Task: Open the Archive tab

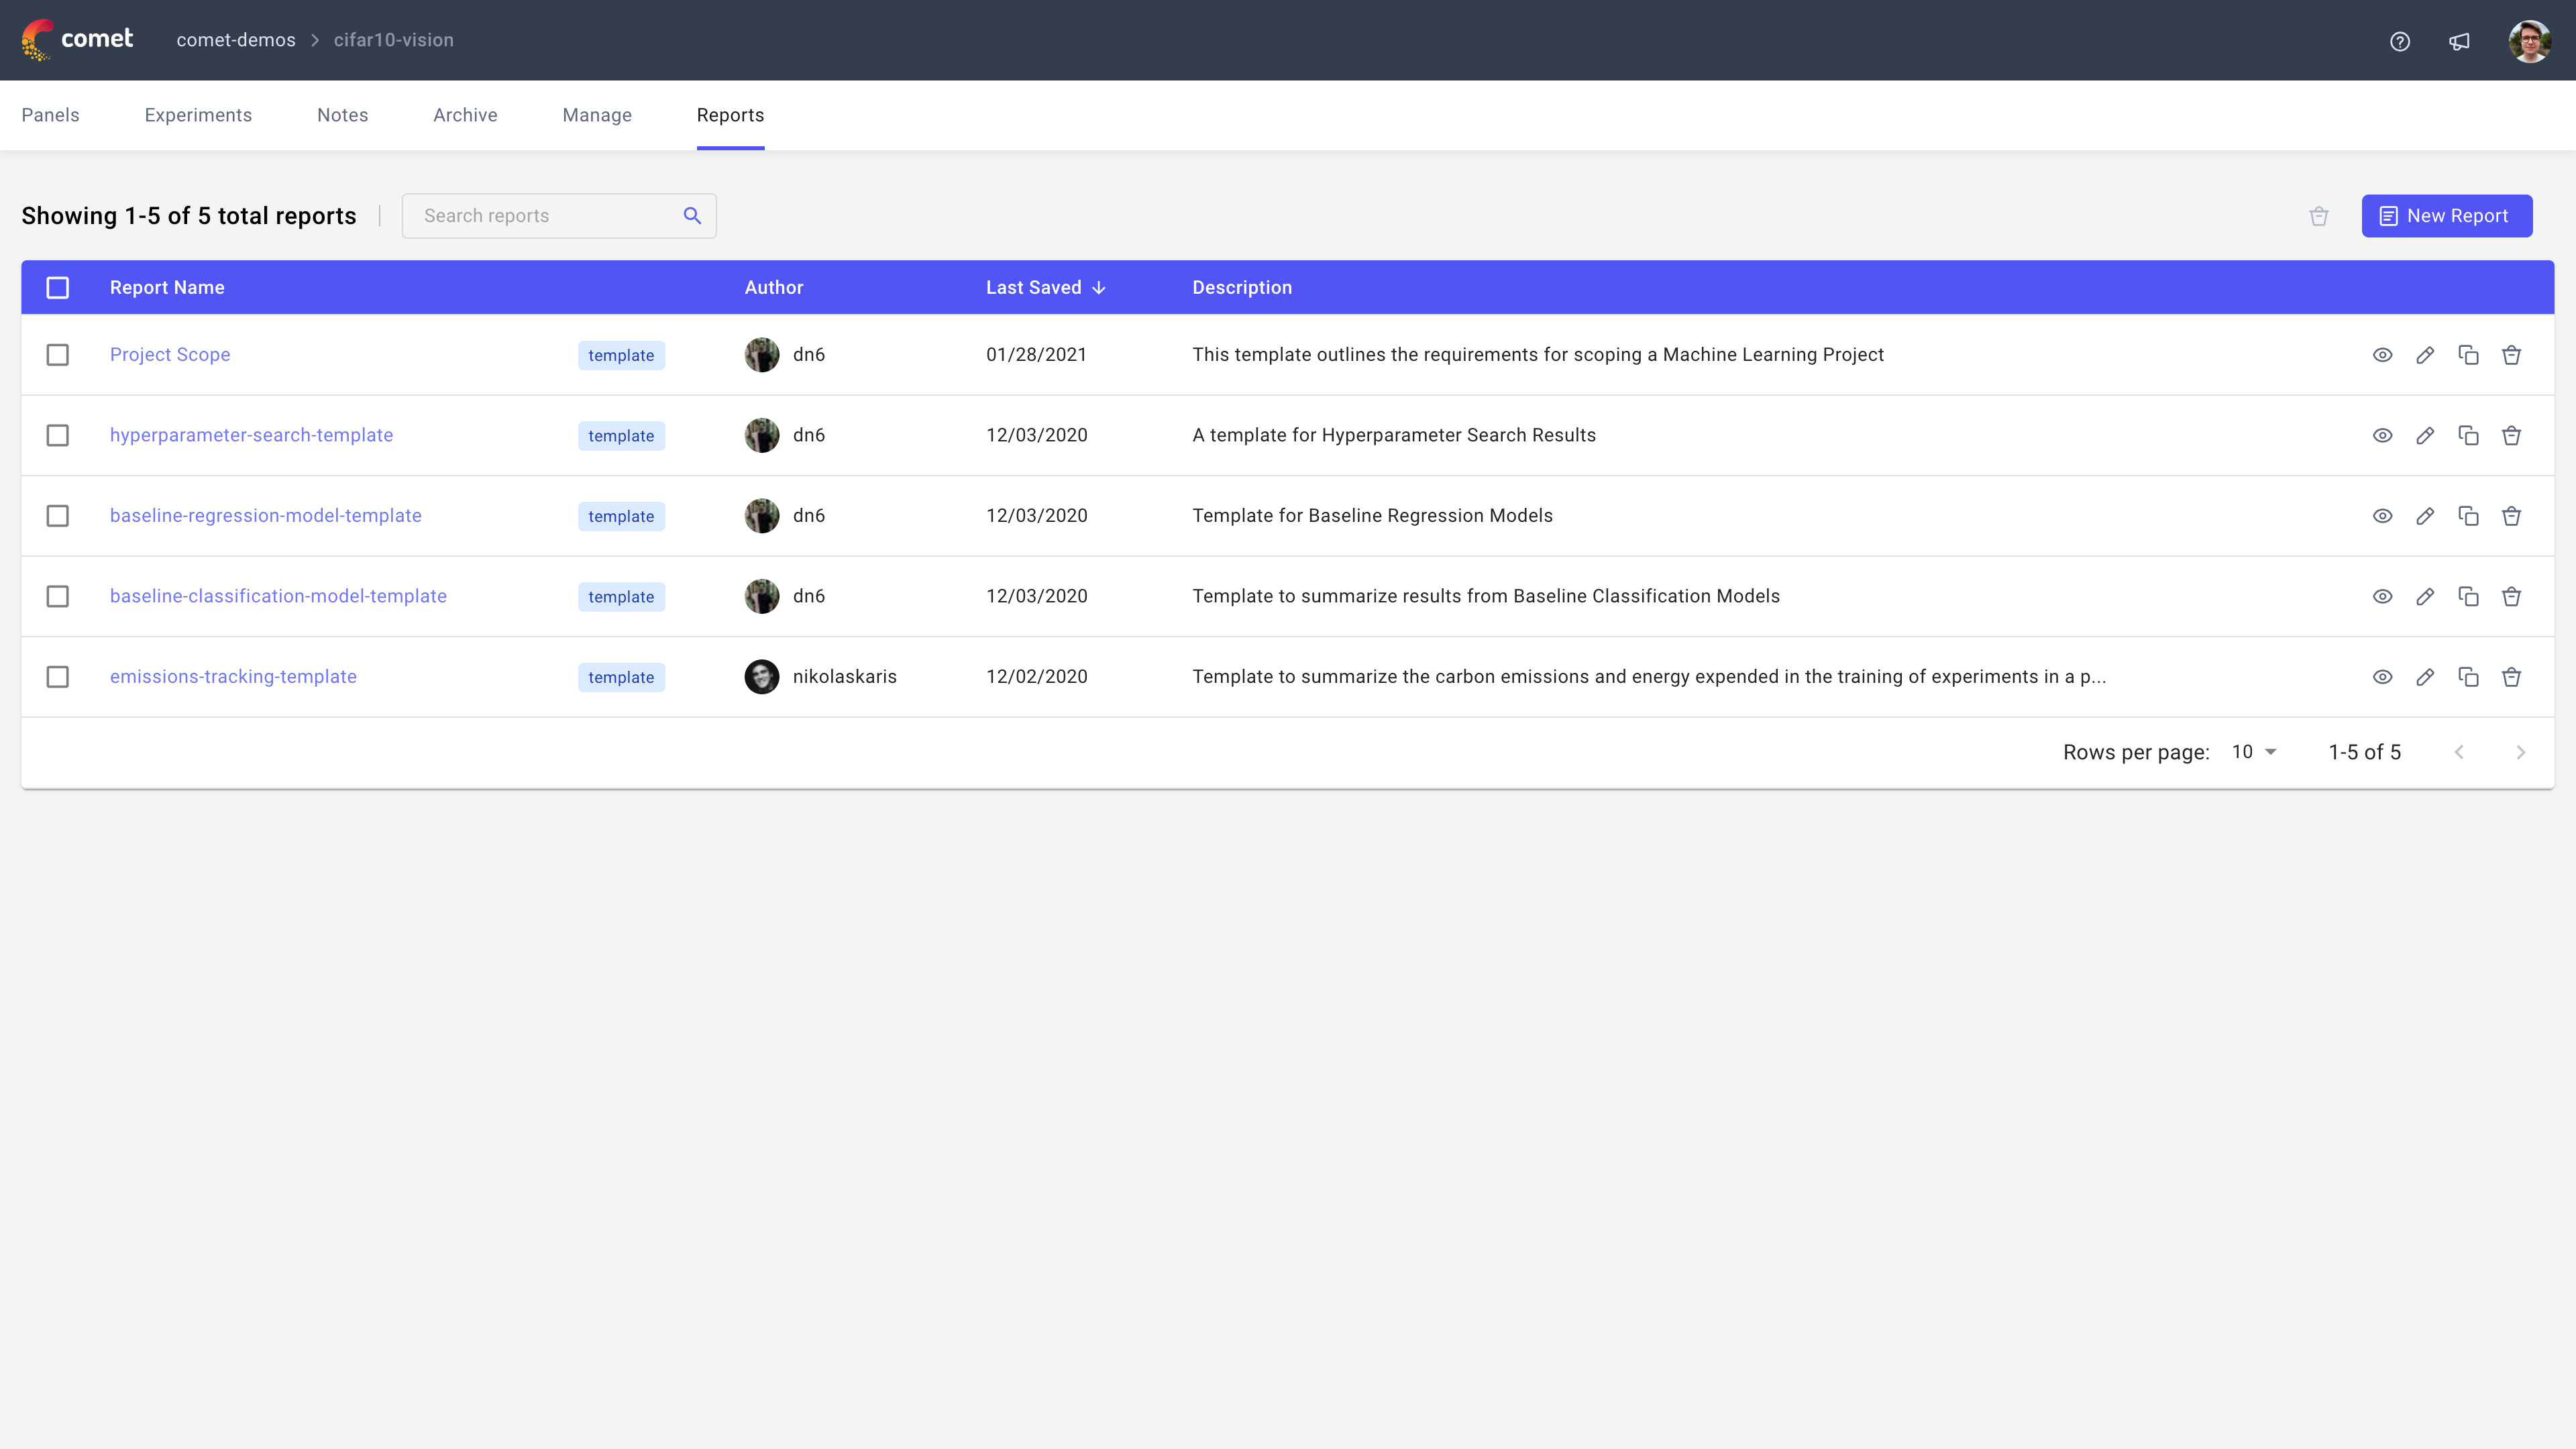Action: [465, 115]
